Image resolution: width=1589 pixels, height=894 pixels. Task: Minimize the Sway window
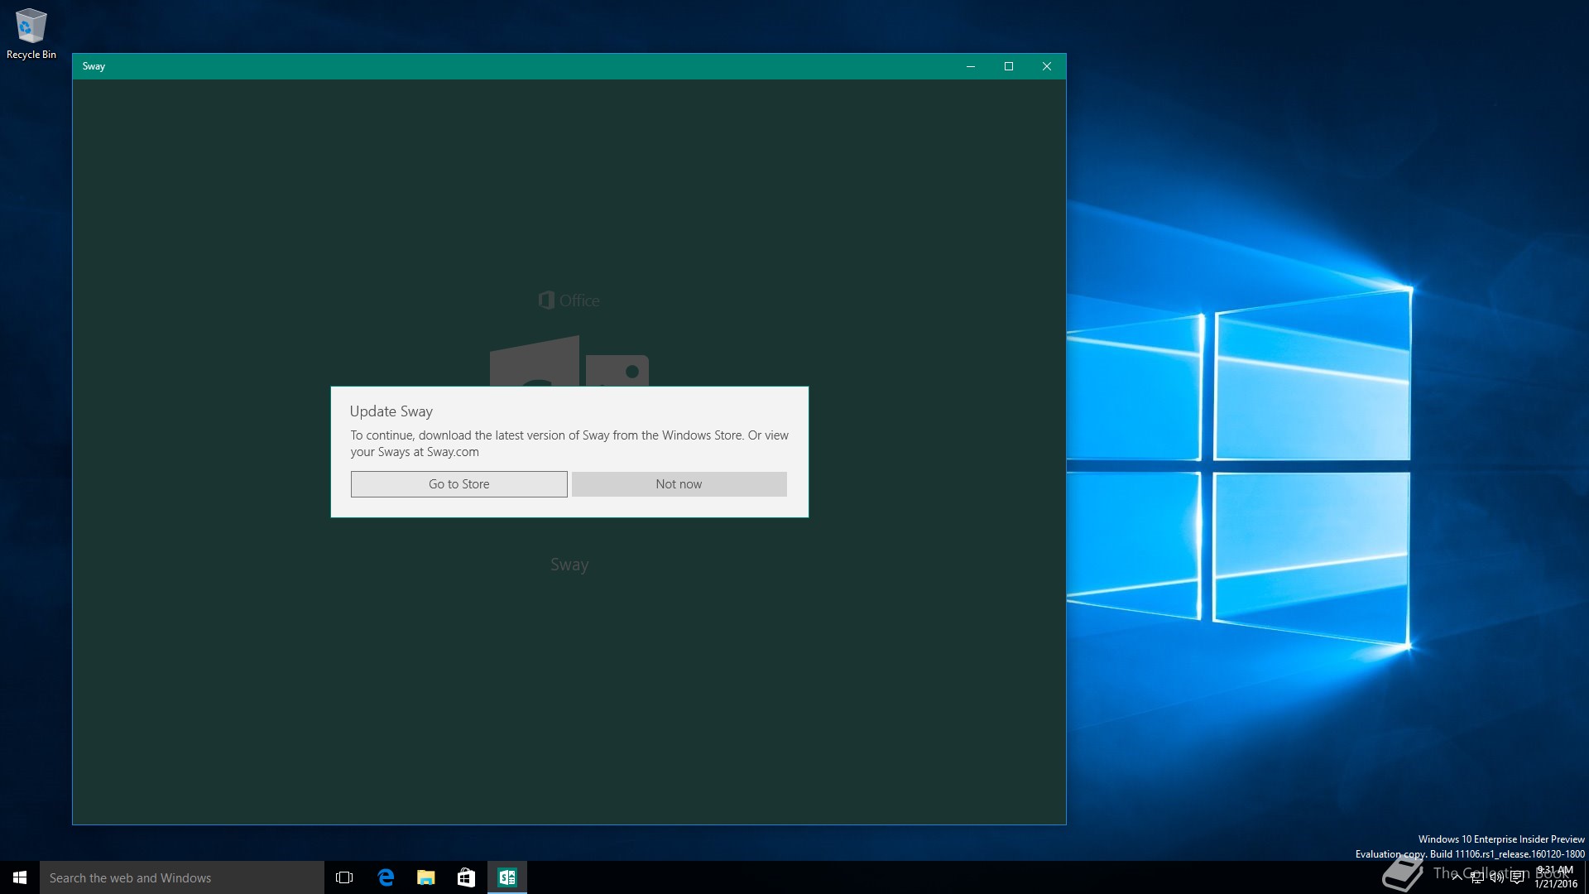(971, 66)
